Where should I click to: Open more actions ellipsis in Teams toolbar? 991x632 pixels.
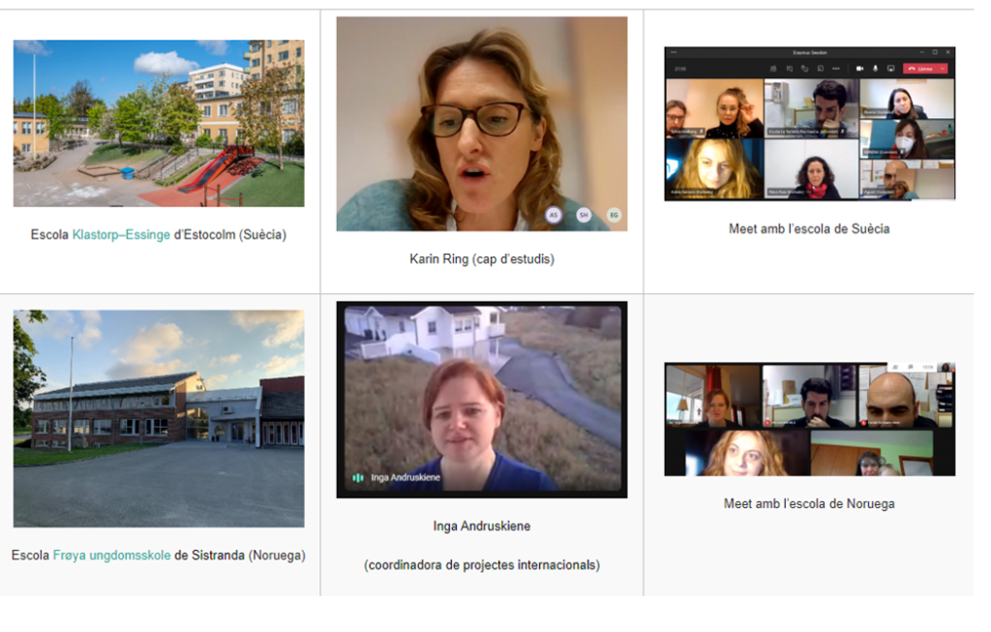836,69
